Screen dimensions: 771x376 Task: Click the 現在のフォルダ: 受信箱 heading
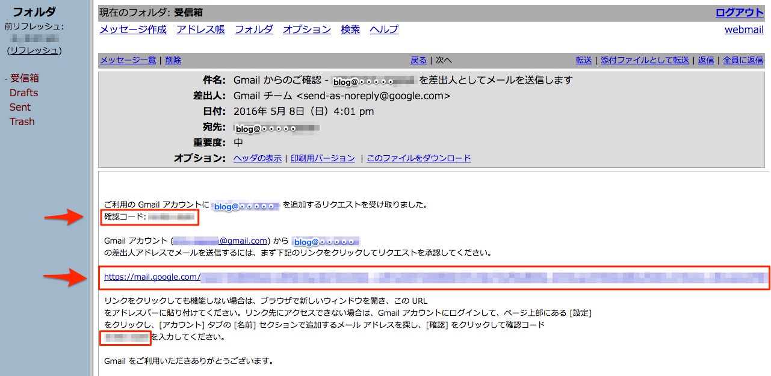(x=152, y=13)
